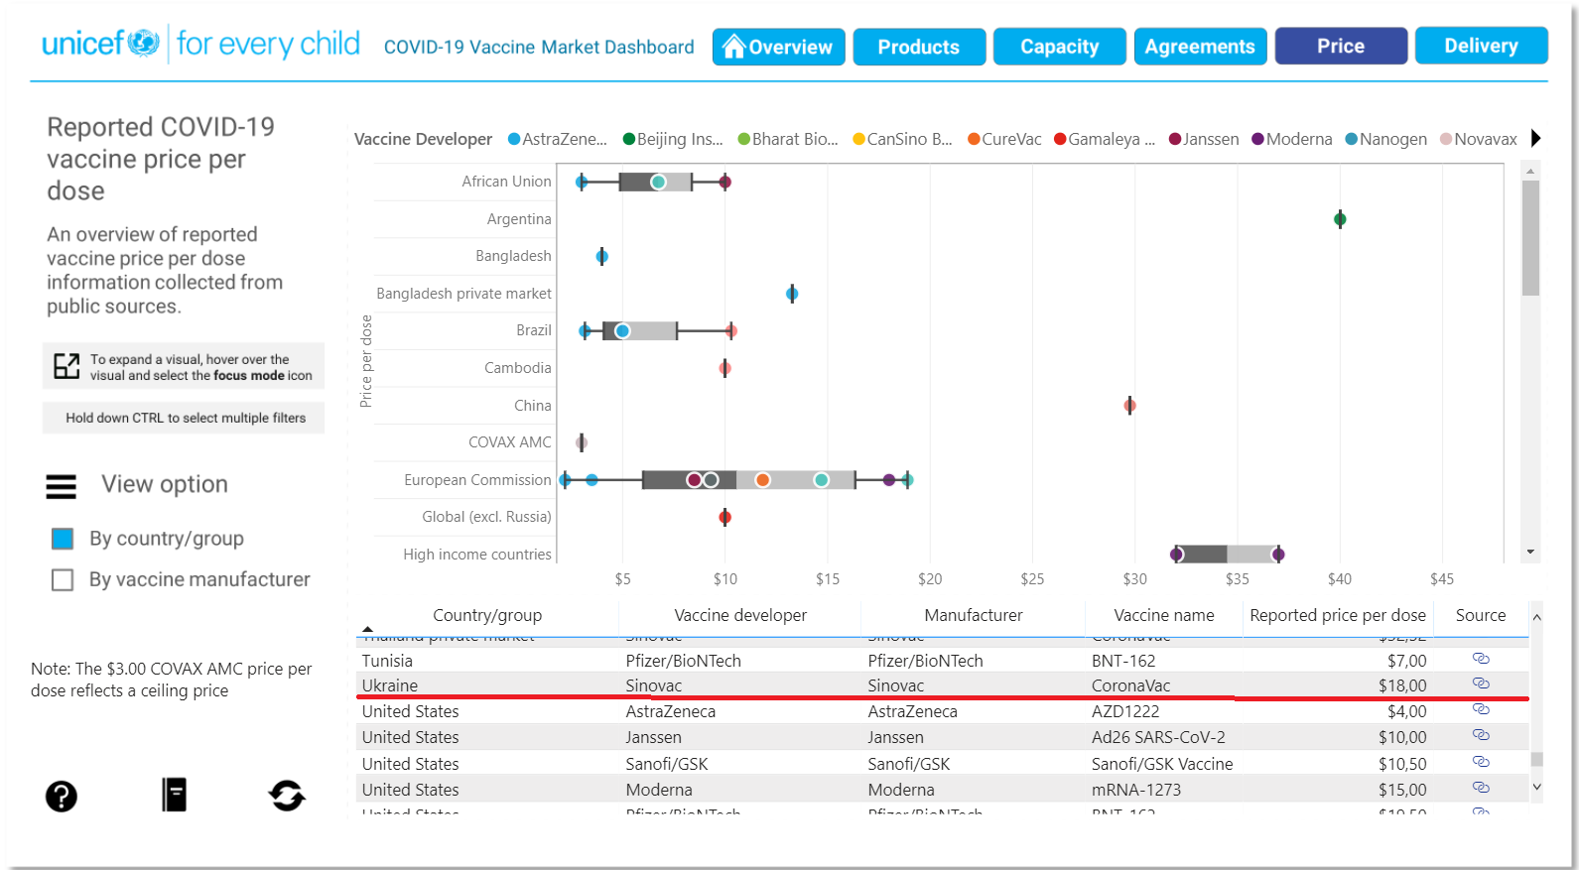Screen dimensions: 1579x870
Task: Click the focus mode expand icon
Action: tap(66, 366)
